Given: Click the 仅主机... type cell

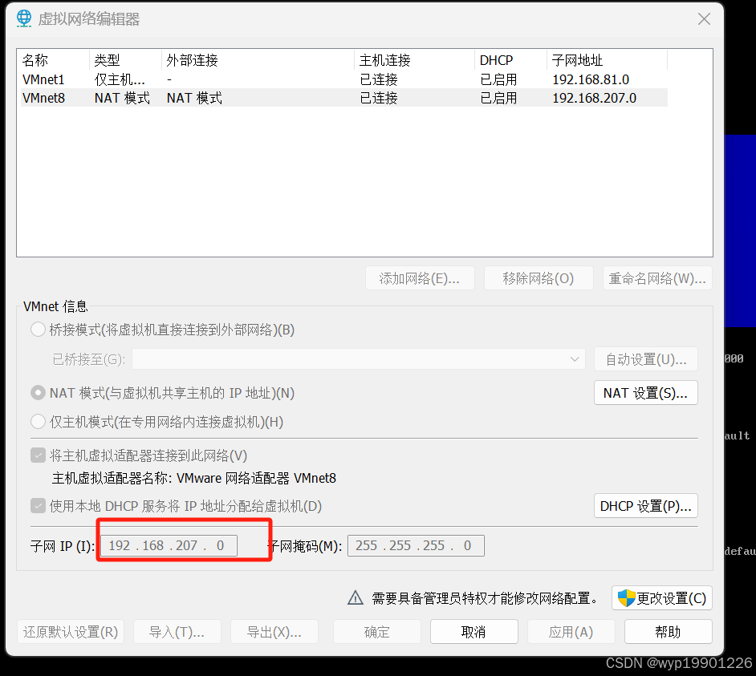Looking at the screenshot, I should click(x=120, y=79).
